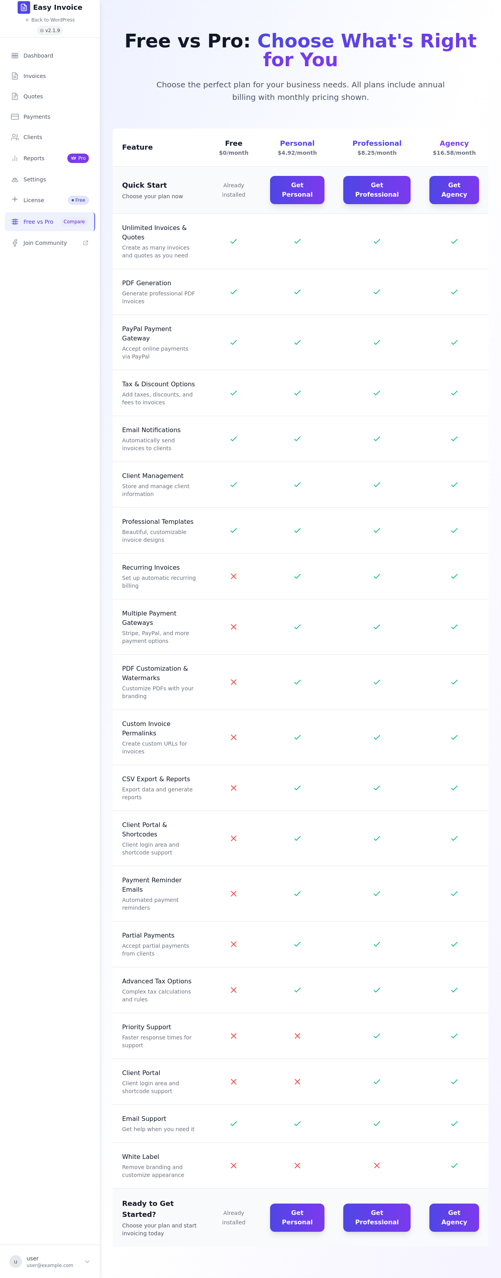This screenshot has width=501, height=1278.
Task: Click the top Get Professional button
Action: point(377,190)
